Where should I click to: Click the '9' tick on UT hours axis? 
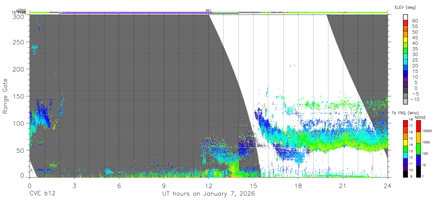164,185
